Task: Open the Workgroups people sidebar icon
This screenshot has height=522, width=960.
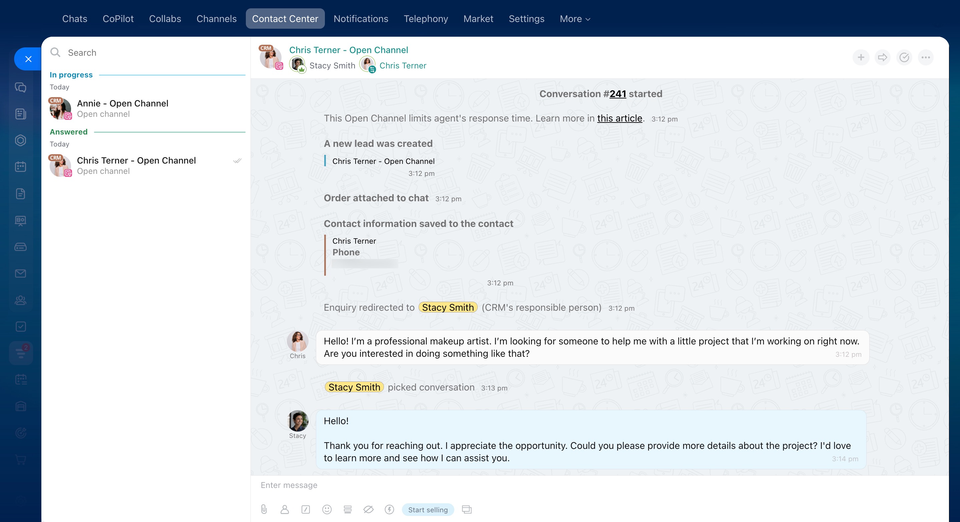Action: click(x=20, y=300)
